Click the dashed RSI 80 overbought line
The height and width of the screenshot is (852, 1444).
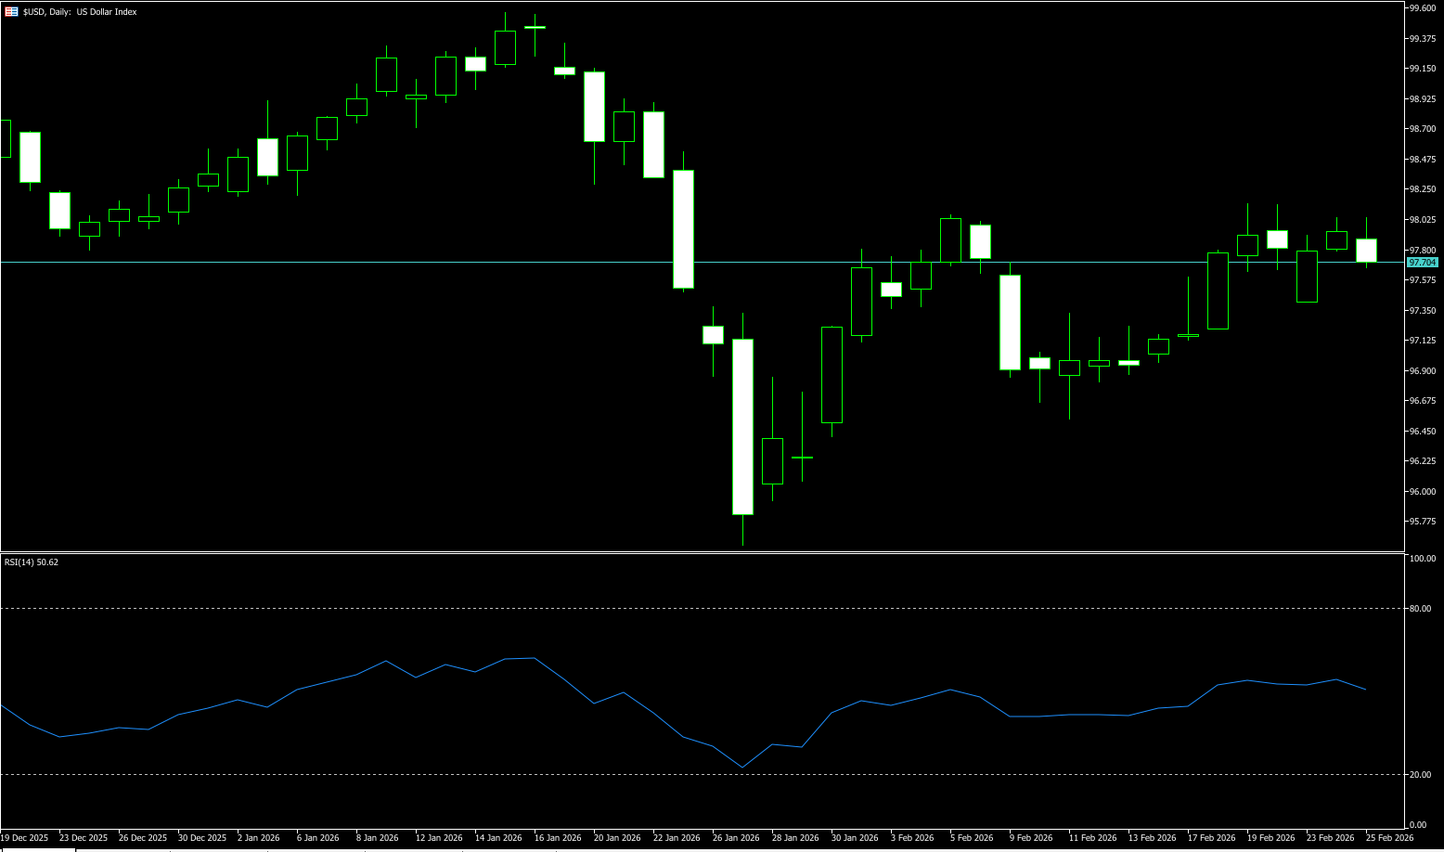(x=650, y=609)
